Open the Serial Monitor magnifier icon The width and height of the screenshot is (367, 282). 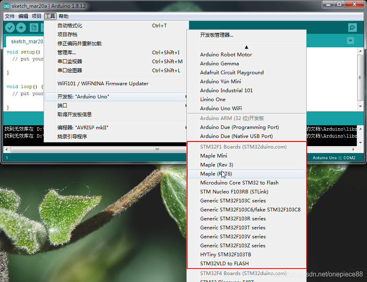point(352,27)
